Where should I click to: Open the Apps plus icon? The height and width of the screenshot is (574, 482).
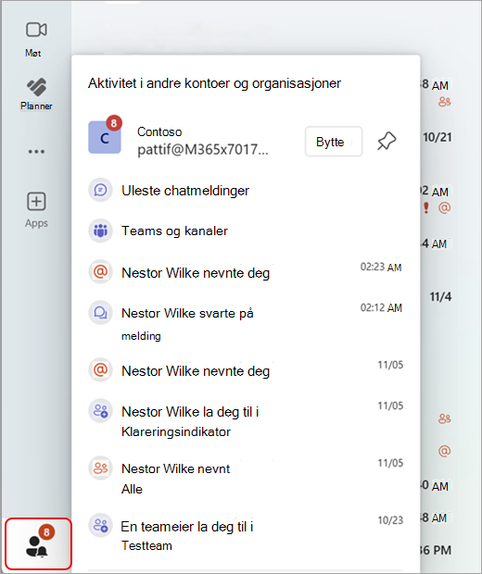coord(36,202)
